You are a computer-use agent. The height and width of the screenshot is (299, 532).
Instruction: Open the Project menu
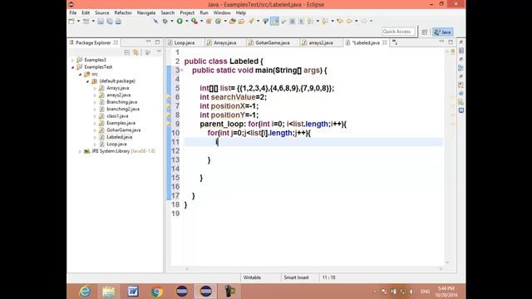click(187, 13)
